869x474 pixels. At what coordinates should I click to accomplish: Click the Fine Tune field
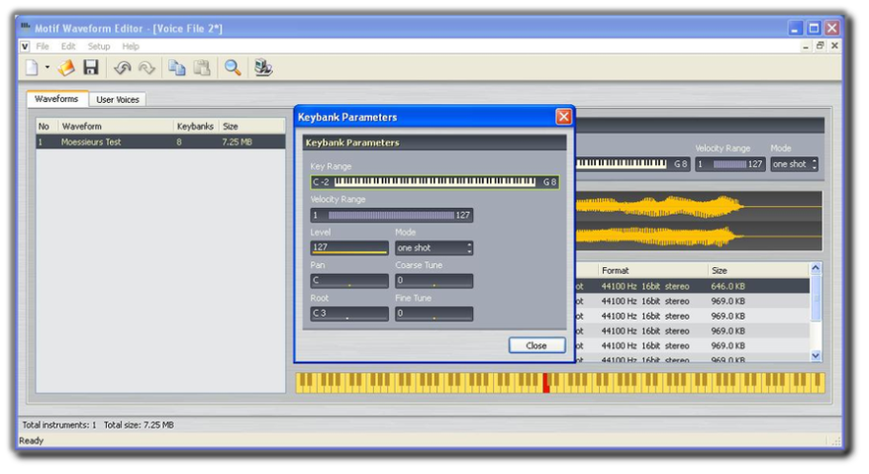point(434,314)
